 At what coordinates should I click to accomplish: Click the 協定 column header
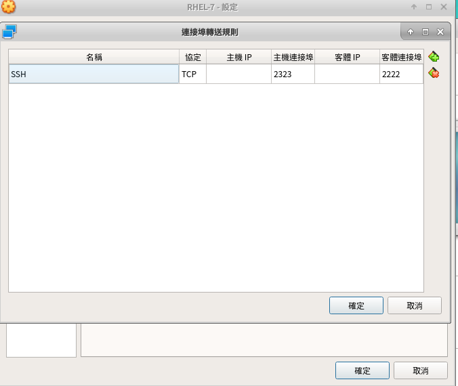[x=192, y=57]
